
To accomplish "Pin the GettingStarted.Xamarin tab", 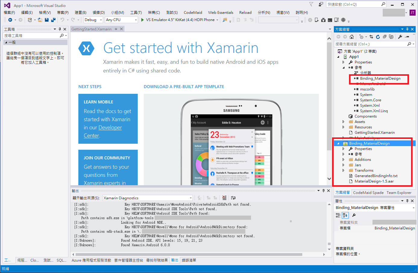I will pos(116,29).
